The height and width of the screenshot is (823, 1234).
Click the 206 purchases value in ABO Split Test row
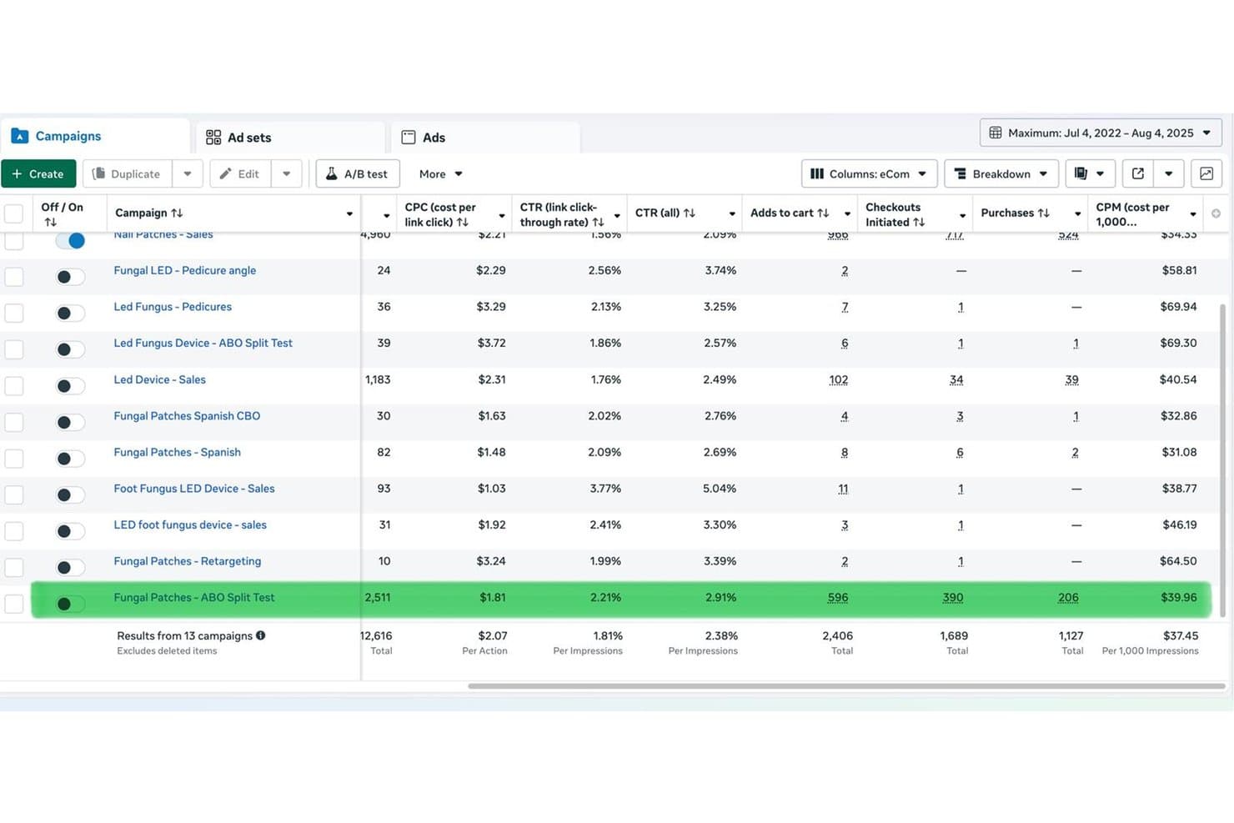1068,598
